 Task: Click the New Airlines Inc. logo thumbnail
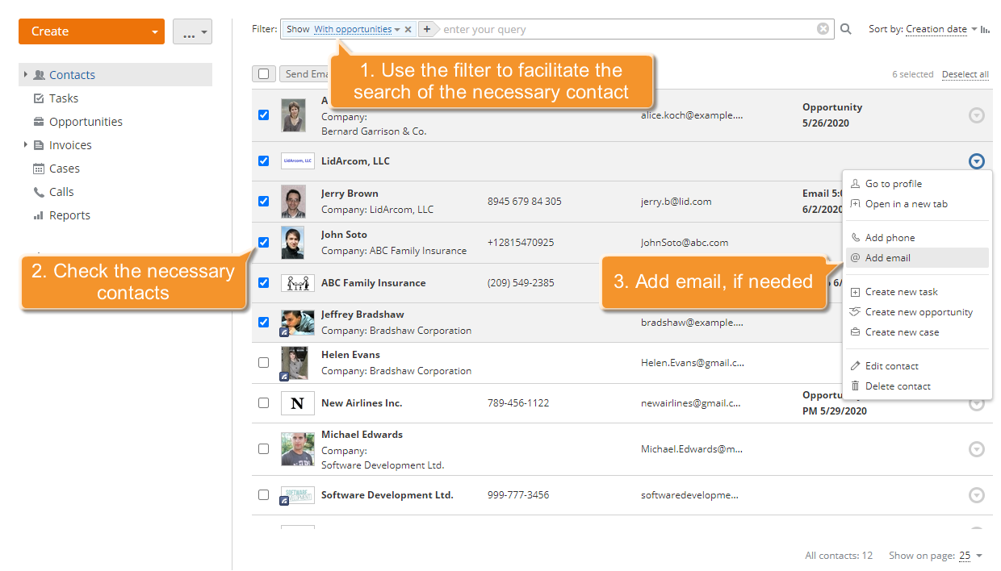[x=297, y=403]
